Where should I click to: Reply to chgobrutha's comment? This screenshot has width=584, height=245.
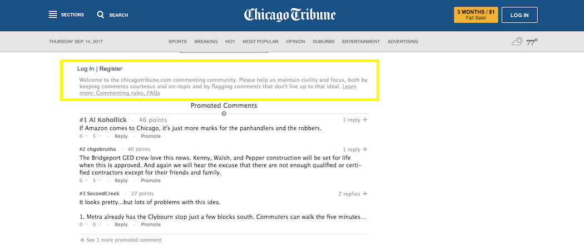121,181
